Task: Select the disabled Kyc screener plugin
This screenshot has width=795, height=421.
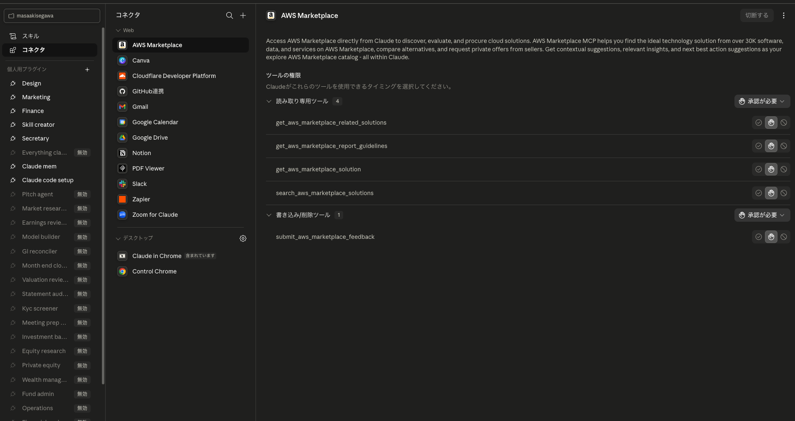Action: [x=50, y=308]
